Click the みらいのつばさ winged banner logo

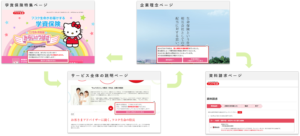pos(37,38)
